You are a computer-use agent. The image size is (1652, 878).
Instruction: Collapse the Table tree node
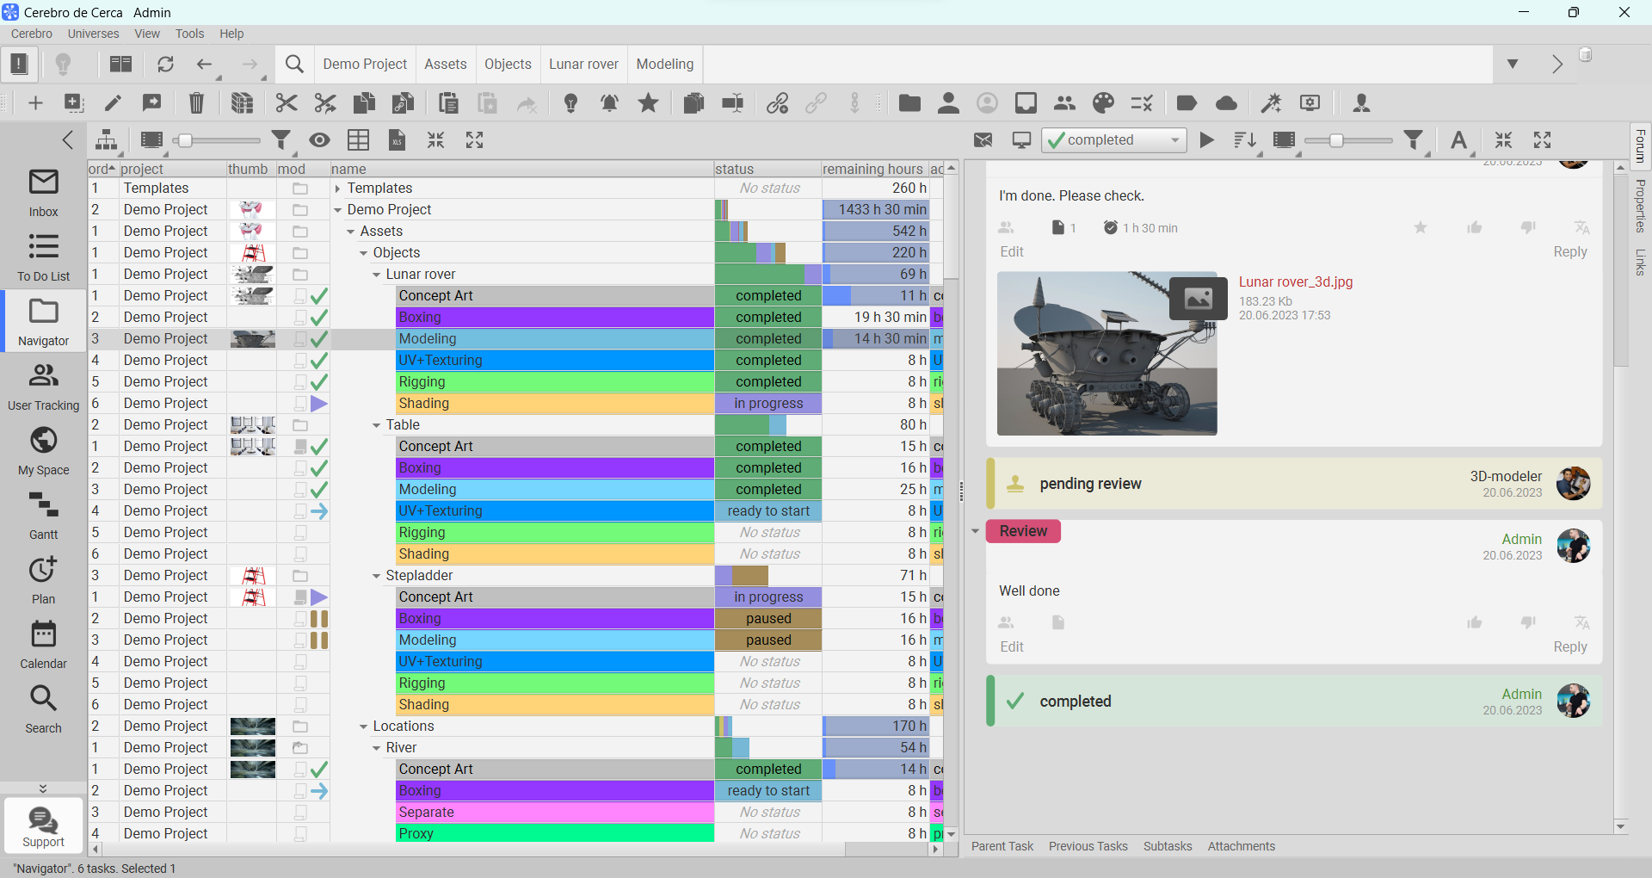tap(376, 425)
